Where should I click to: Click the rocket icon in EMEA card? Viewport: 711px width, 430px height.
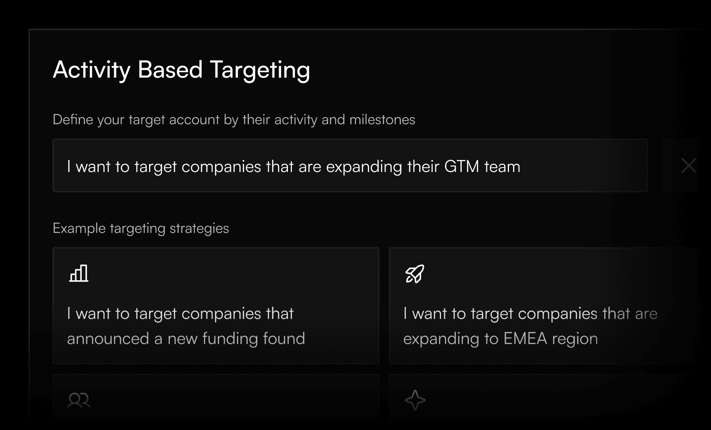point(415,274)
